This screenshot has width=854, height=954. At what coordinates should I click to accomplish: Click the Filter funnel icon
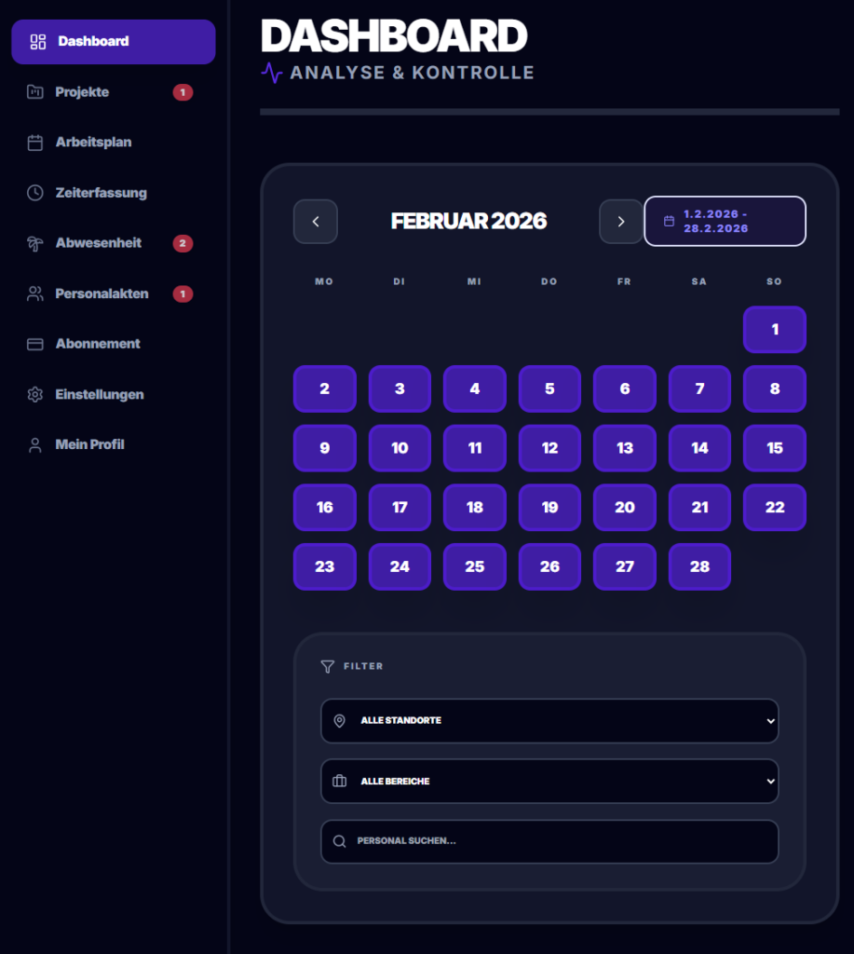tap(327, 666)
